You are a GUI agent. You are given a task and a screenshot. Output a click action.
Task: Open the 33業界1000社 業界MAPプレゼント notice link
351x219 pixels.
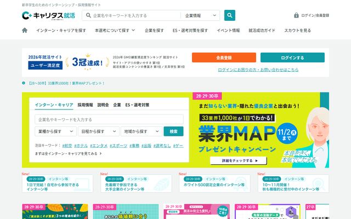[66, 83]
